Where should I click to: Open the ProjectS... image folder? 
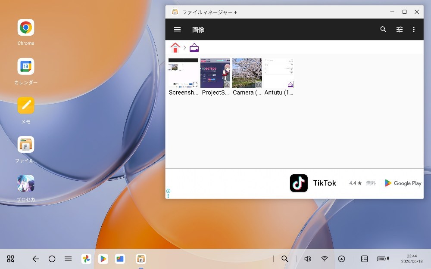pos(215,77)
